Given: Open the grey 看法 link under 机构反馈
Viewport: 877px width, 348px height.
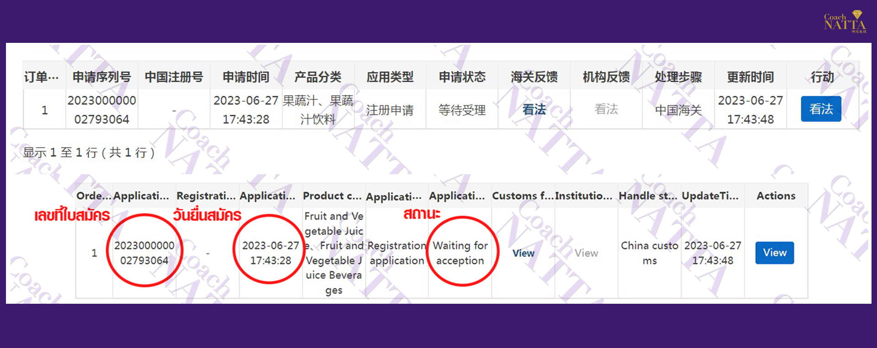Looking at the screenshot, I should (606, 109).
